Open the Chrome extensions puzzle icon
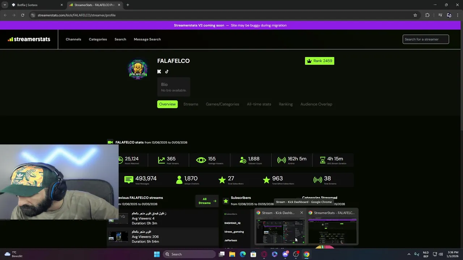 tap(428, 15)
